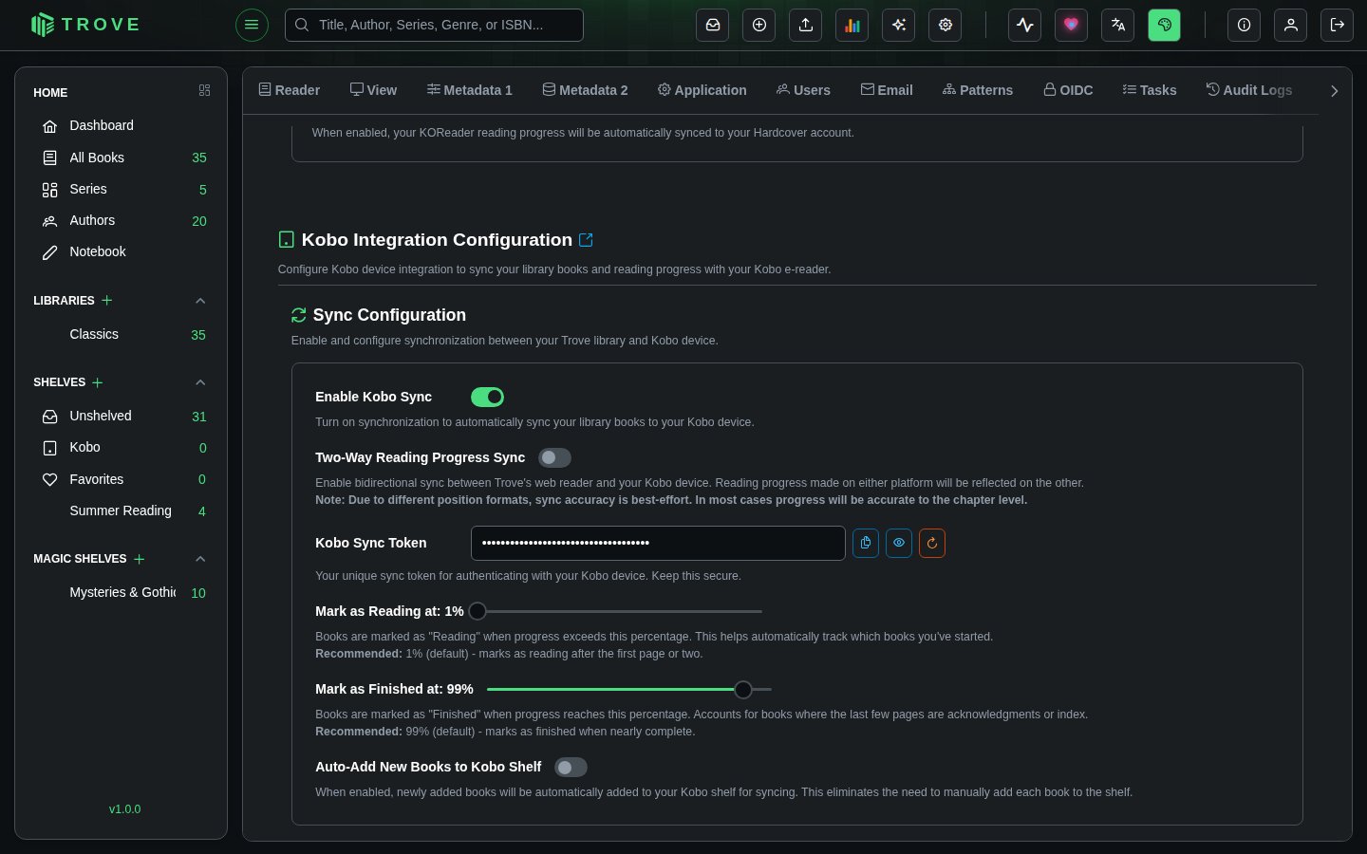Open the settings gear icon in top bar
1367x854 pixels.
(x=946, y=25)
